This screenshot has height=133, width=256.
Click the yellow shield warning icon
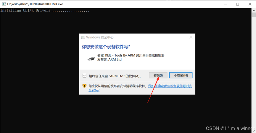pyautogui.click(x=84, y=86)
